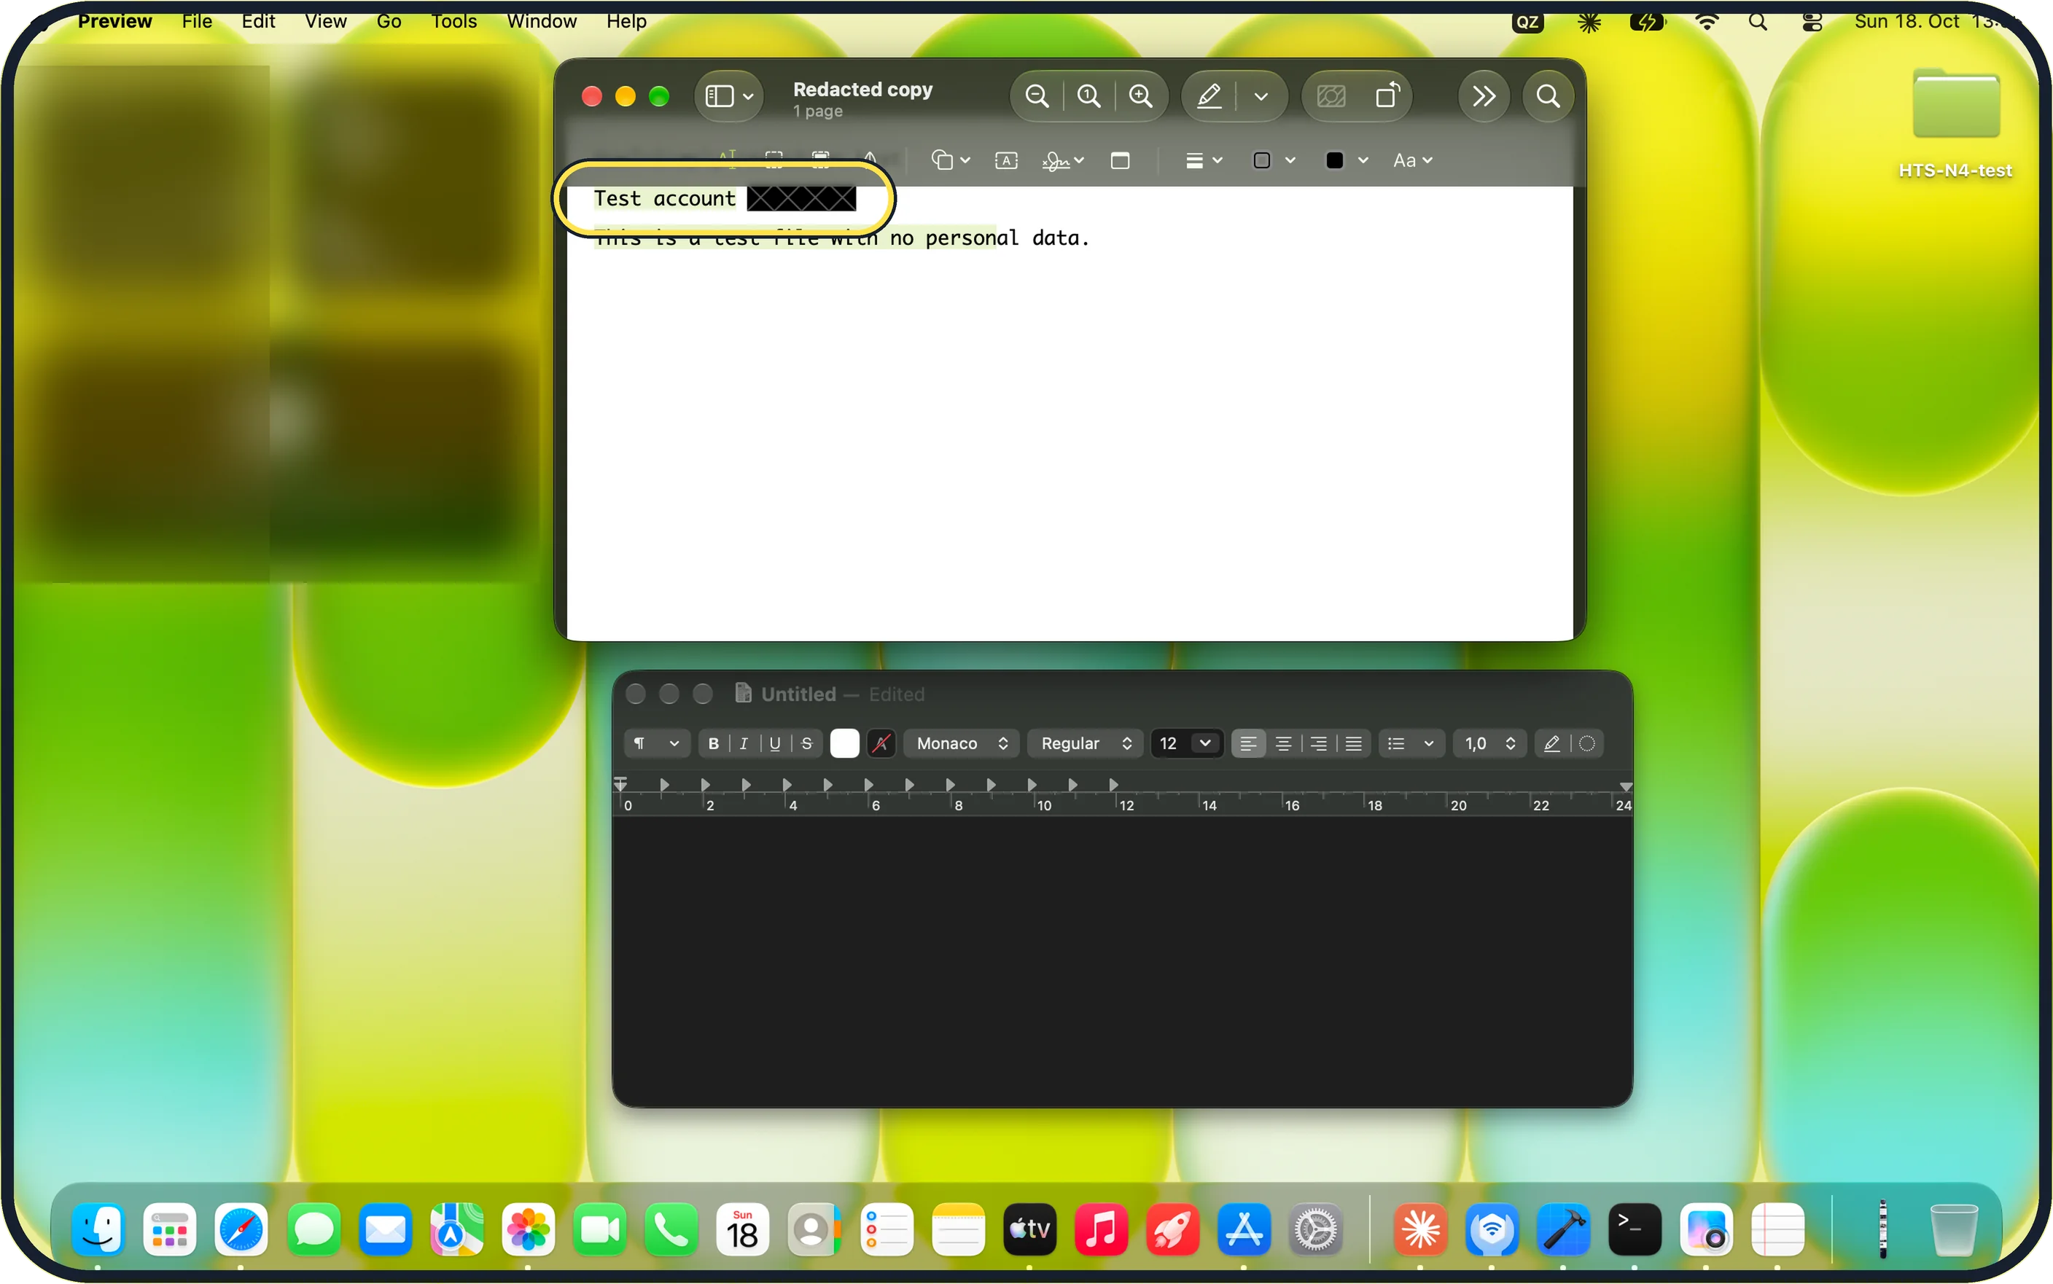Open the Regular typeface selector
This screenshot has height=1284, width=2053.
point(1085,744)
